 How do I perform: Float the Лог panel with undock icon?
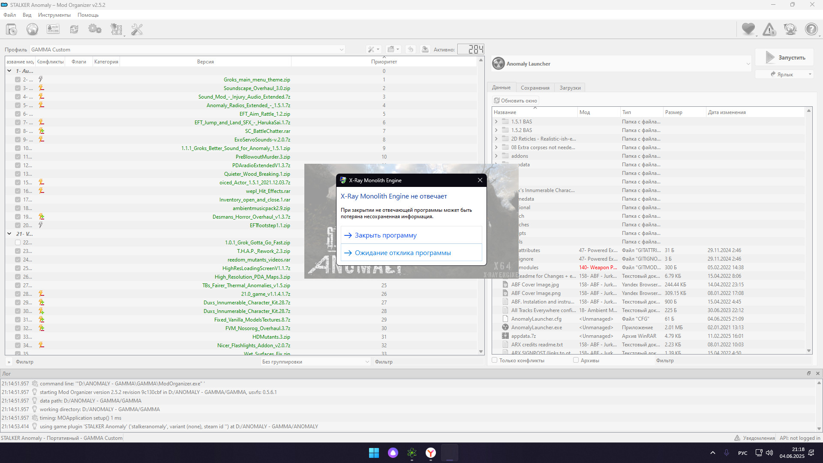(x=809, y=373)
